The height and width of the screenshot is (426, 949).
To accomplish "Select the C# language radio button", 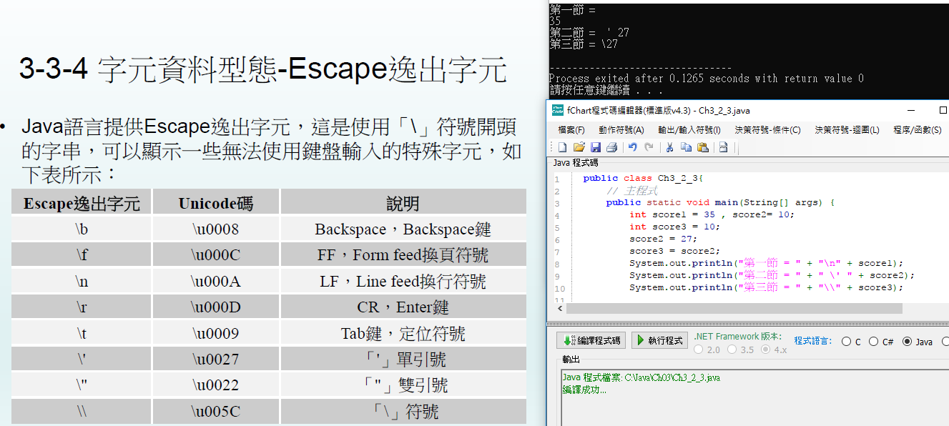I will [x=873, y=342].
